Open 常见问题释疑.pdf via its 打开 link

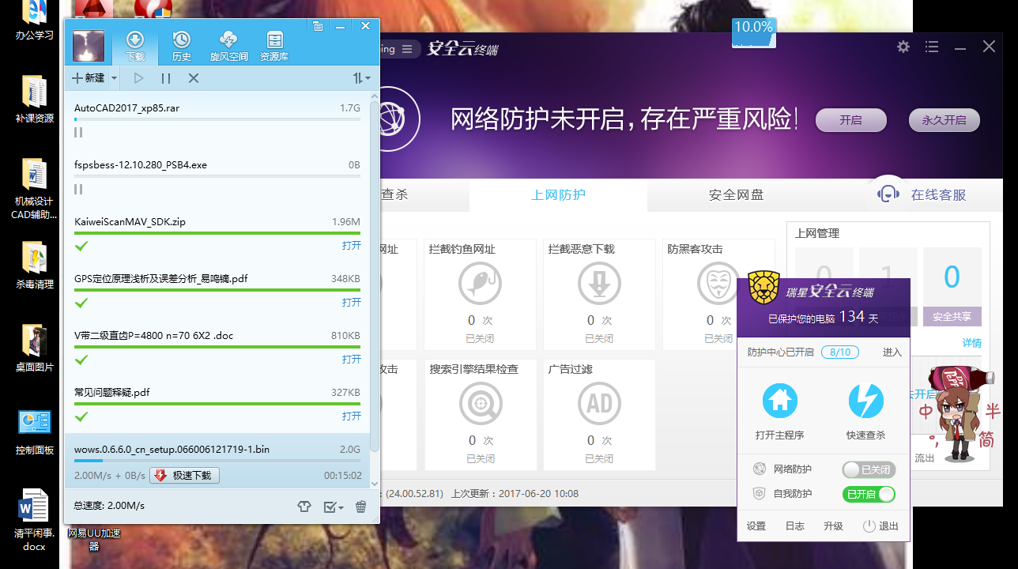352,416
